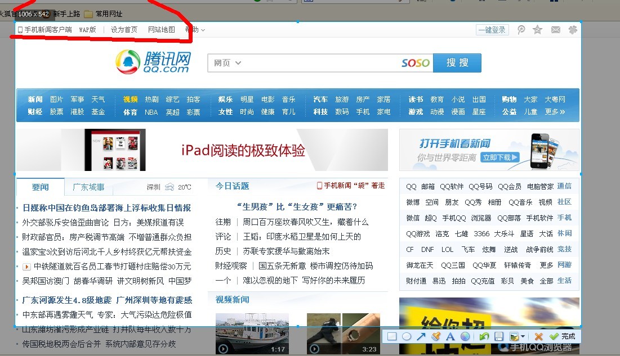Click the 一键登录 login button

click(492, 29)
